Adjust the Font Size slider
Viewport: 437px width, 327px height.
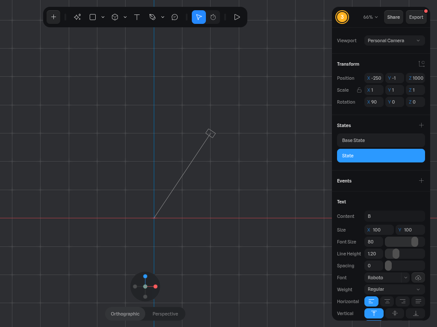click(x=405, y=242)
